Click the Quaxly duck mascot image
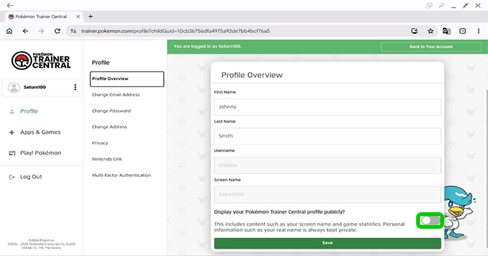Screen dimensions: 488x256 [x=459, y=212]
